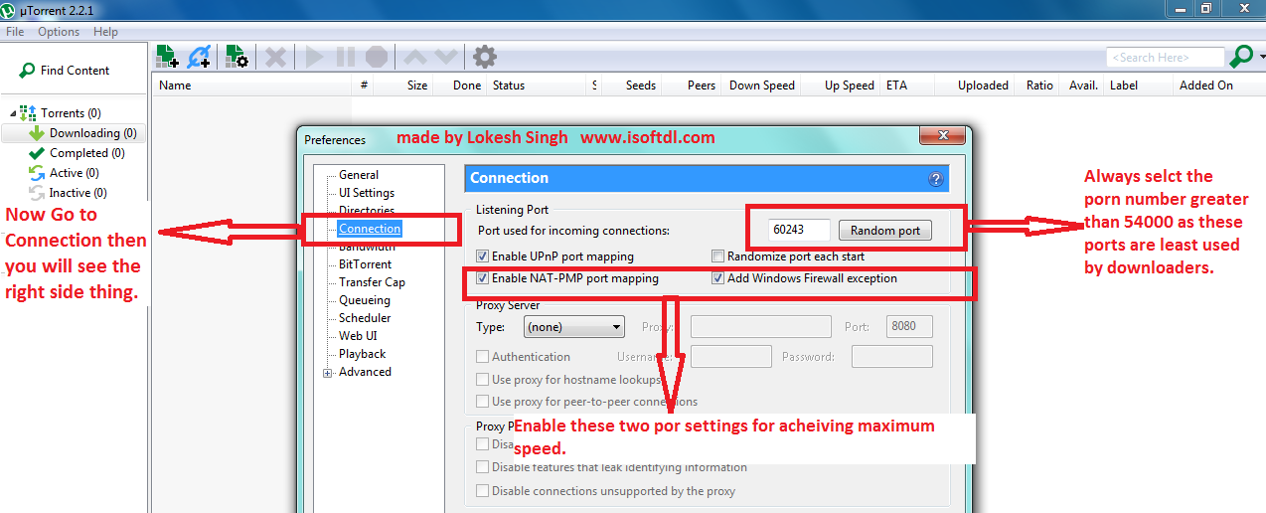Click the Search Here input field
Image resolution: width=1266 pixels, height=513 pixels.
(1165, 58)
